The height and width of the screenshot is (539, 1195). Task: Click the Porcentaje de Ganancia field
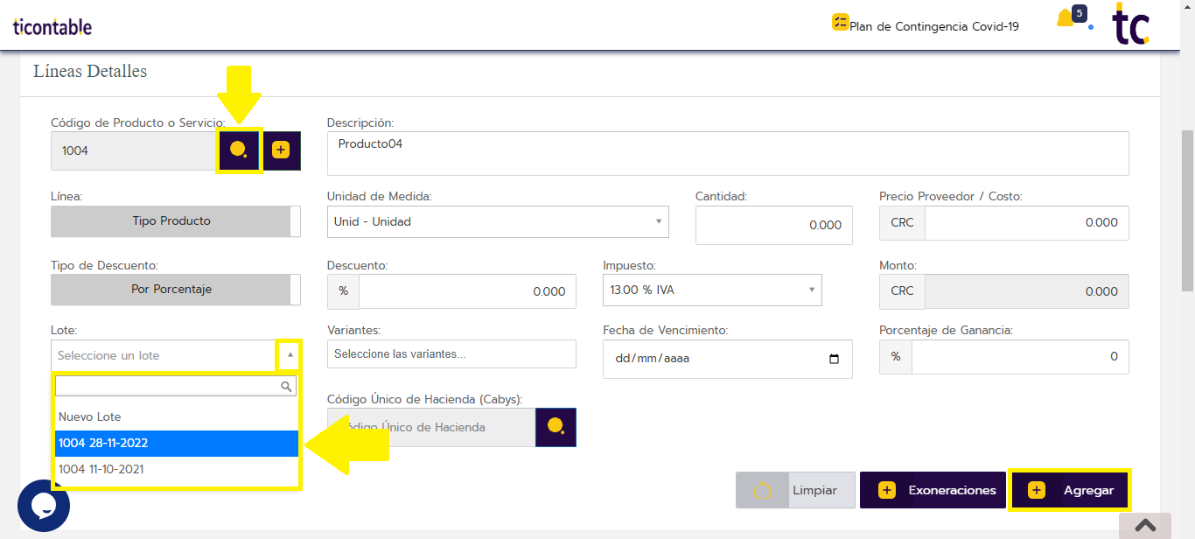[x=1020, y=357]
